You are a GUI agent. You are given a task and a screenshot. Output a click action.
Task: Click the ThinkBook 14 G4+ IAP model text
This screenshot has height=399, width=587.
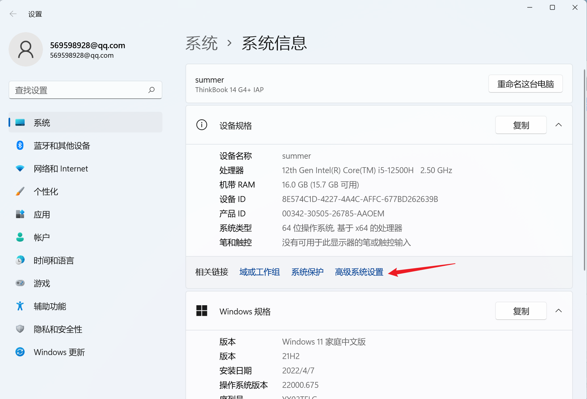229,90
